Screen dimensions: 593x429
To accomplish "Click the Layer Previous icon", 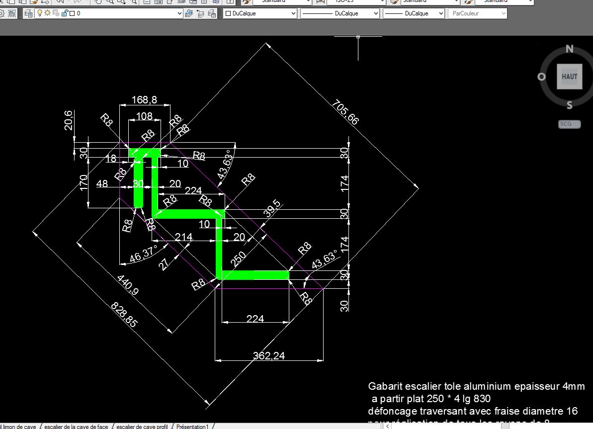I will 200,13.
